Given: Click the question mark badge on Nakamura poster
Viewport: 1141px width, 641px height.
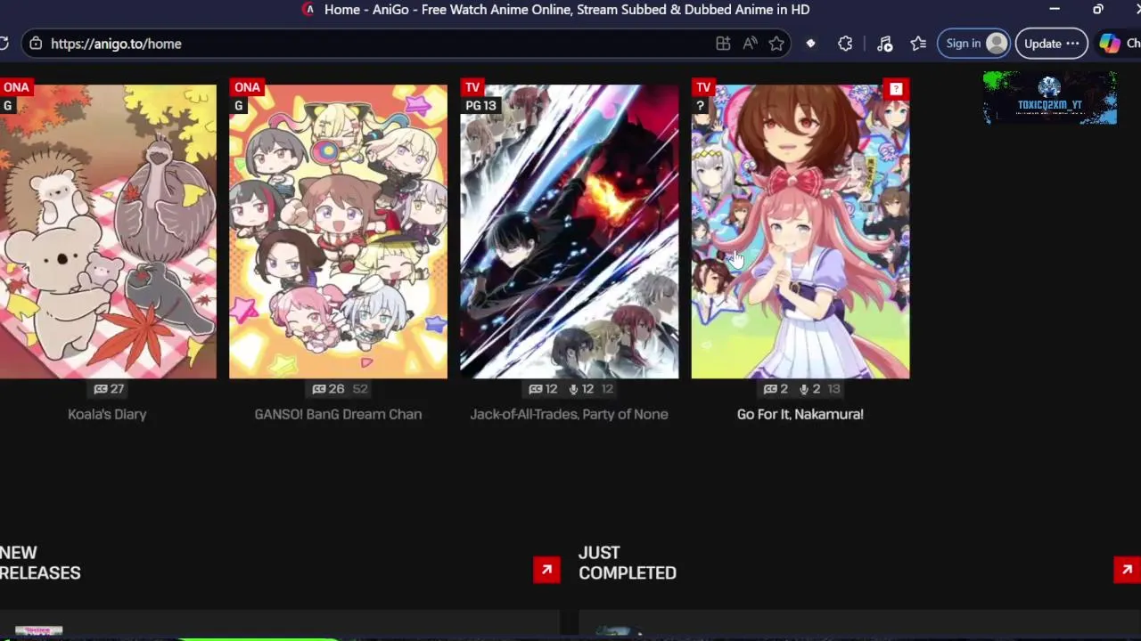Looking at the screenshot, I should (896, 89).
